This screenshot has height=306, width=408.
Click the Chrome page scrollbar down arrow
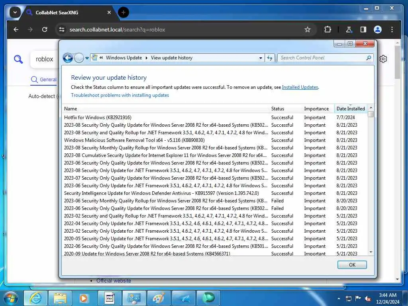click(x=397, y=279)
